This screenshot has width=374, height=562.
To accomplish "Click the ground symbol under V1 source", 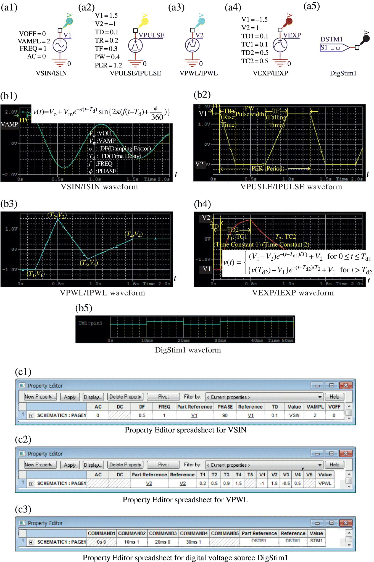I will 60,63.
